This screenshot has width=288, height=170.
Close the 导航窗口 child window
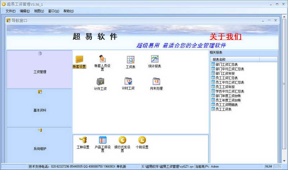pyautogui.click(x=275, y=21)
